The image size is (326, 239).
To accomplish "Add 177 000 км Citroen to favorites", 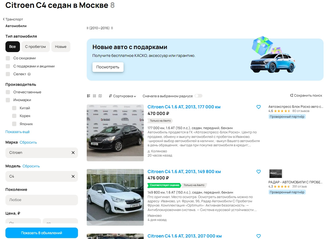I will point(258,107).
